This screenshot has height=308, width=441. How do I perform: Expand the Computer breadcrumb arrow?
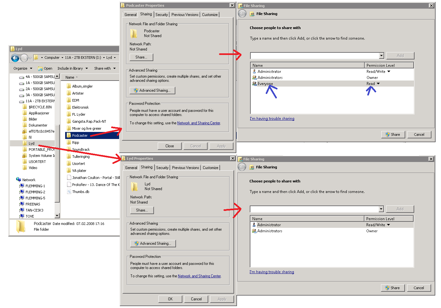click(62, 58)
